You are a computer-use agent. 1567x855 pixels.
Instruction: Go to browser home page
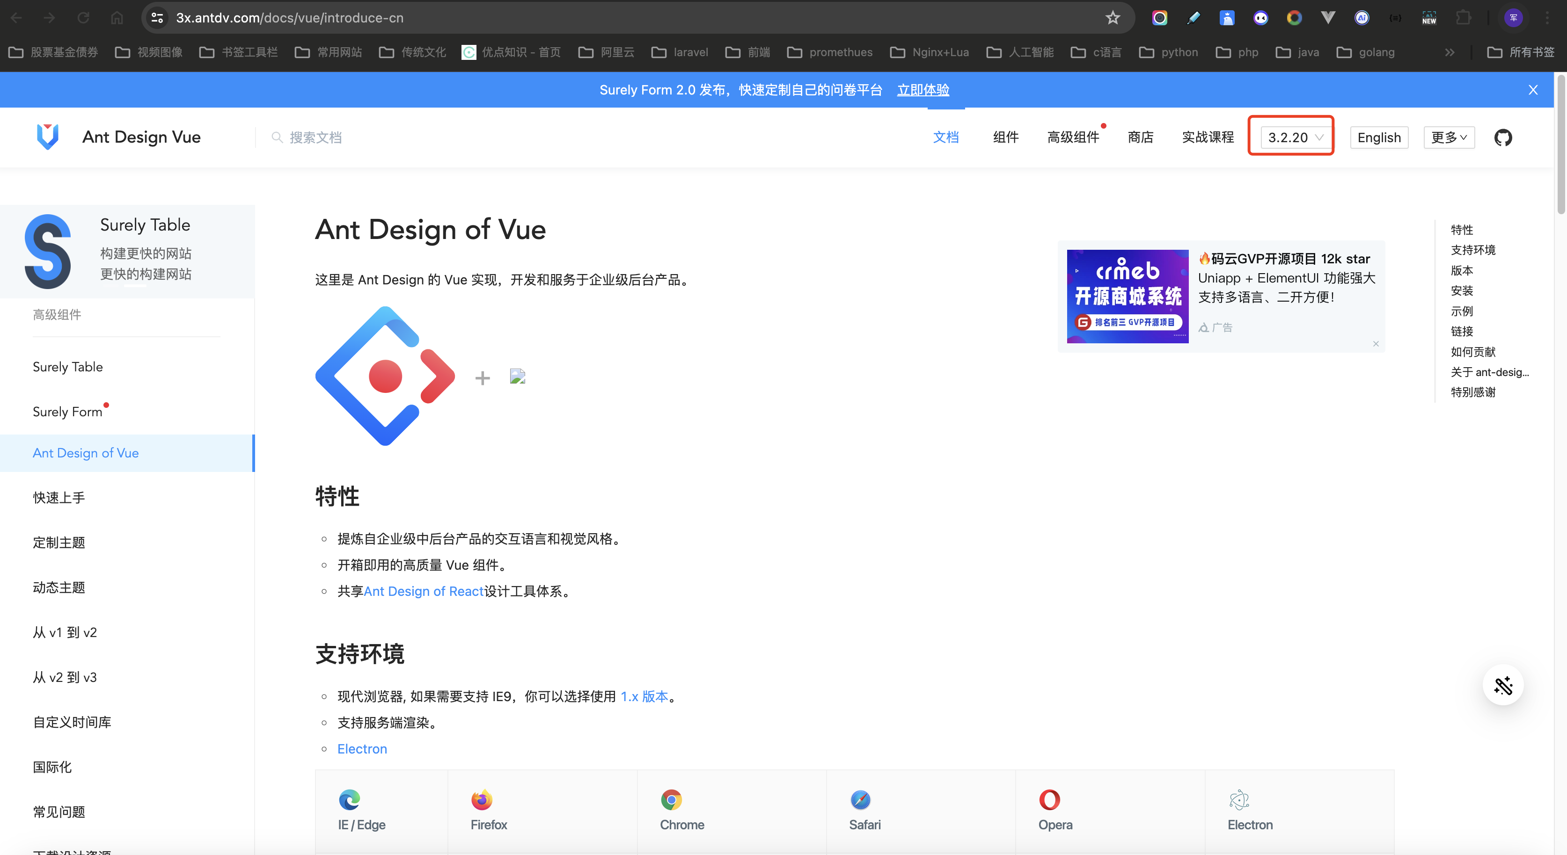117,18
